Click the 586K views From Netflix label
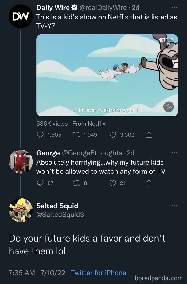 (70, 124)
